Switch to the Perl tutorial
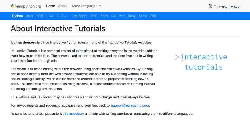Viewport: 250px width, 131px height. click(122, 16)
